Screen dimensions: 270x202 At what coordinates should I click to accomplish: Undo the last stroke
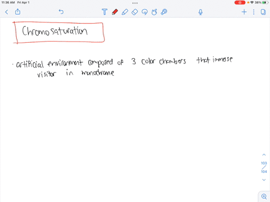tap(61, 12)
